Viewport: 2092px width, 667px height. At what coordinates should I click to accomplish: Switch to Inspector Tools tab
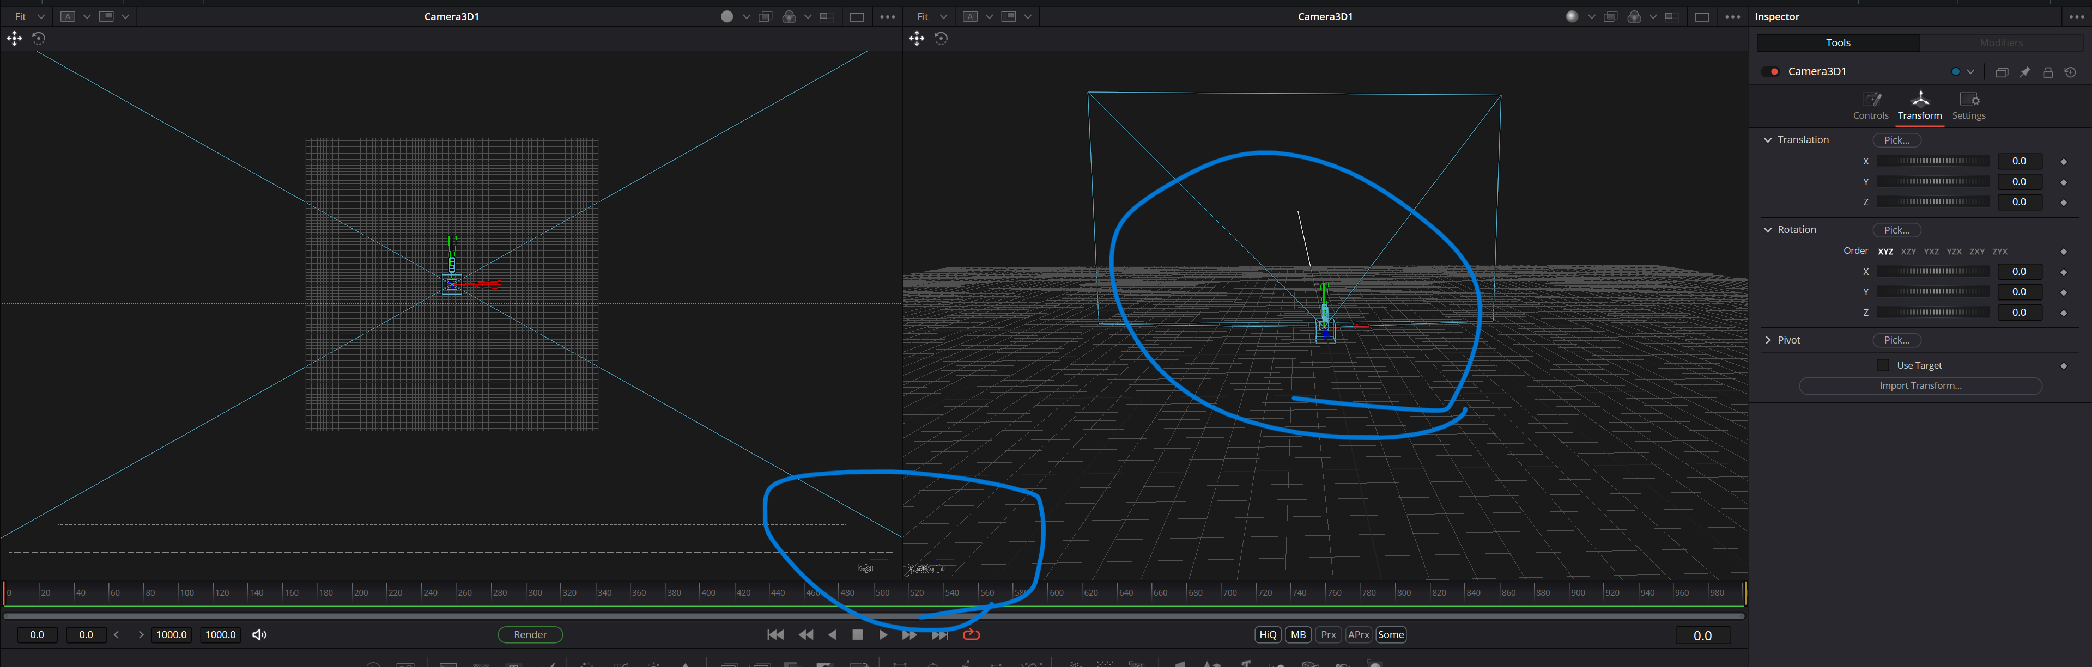coord(1838,43)
